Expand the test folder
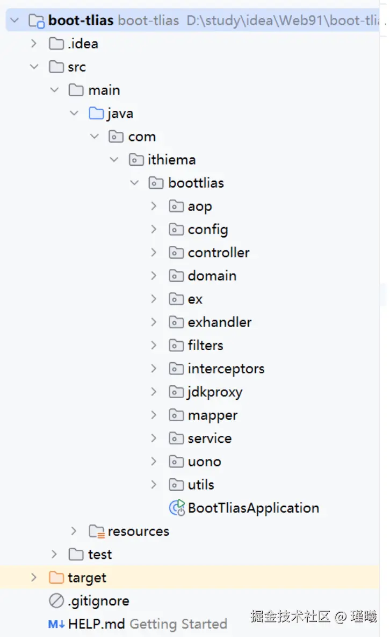The height and width of the screenshot is (637, 390). click(54, 554)
